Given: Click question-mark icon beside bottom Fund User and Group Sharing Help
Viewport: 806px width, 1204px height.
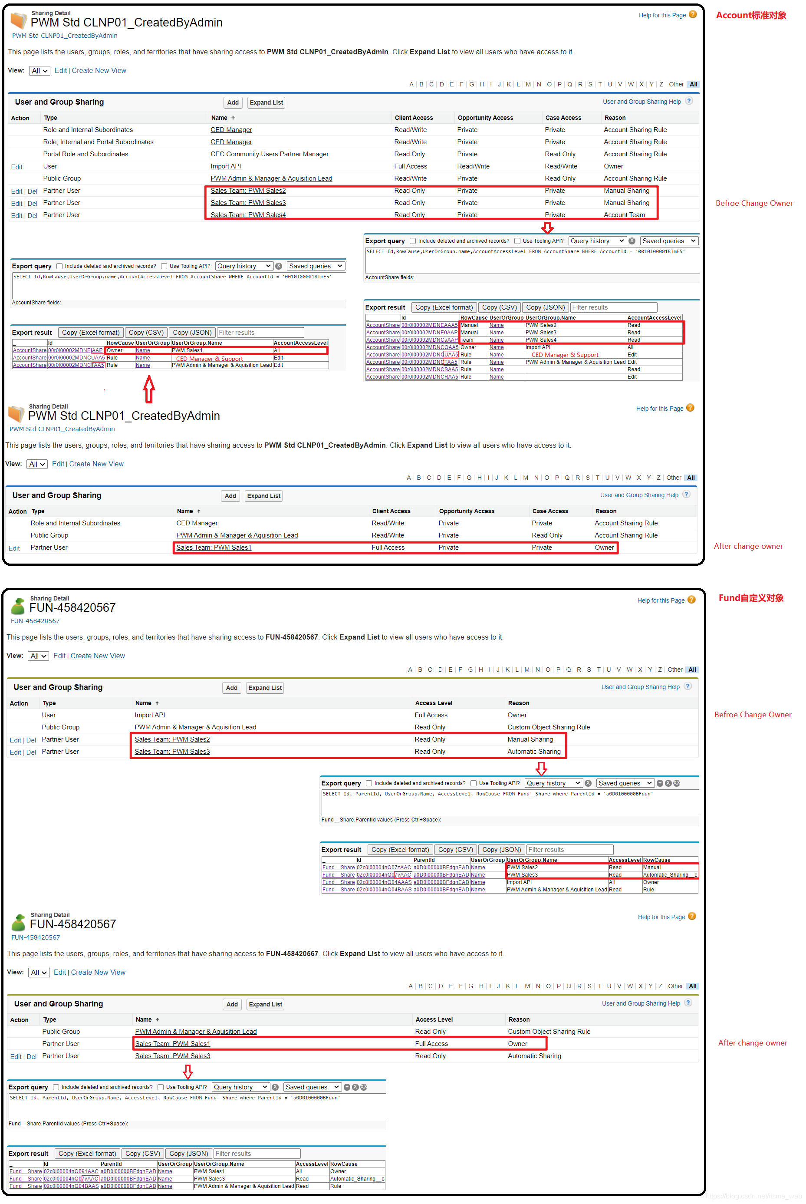Looking at the screenshot, I should (x=688, y=1003).
